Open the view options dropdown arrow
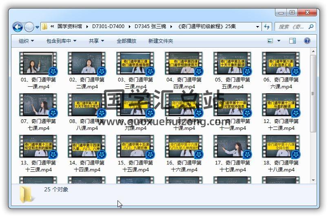The image size is (328, 217). coord(278,41)
